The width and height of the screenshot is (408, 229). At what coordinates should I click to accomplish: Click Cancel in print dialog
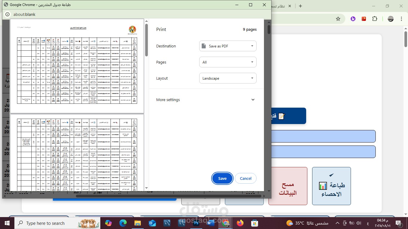(246, 178)
